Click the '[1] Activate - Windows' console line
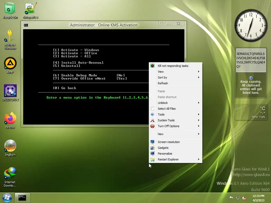Image resolution: width=271 pixels, height=203 pixels. click(76, 50)
